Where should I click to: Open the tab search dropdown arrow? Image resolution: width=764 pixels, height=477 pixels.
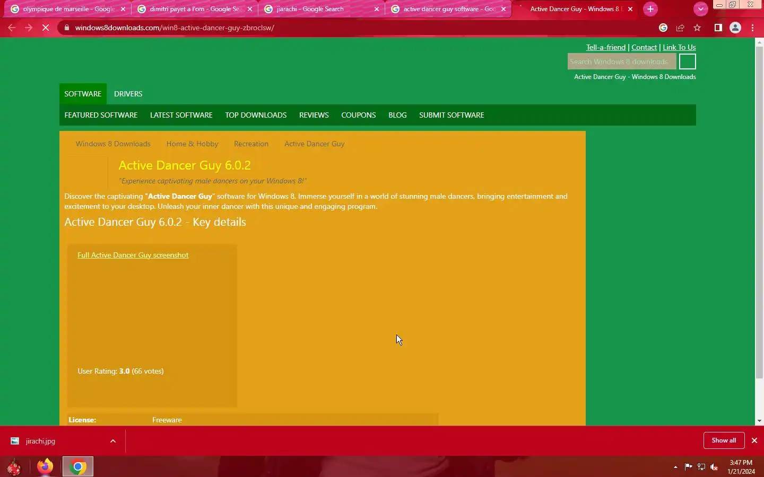[701, 9]
